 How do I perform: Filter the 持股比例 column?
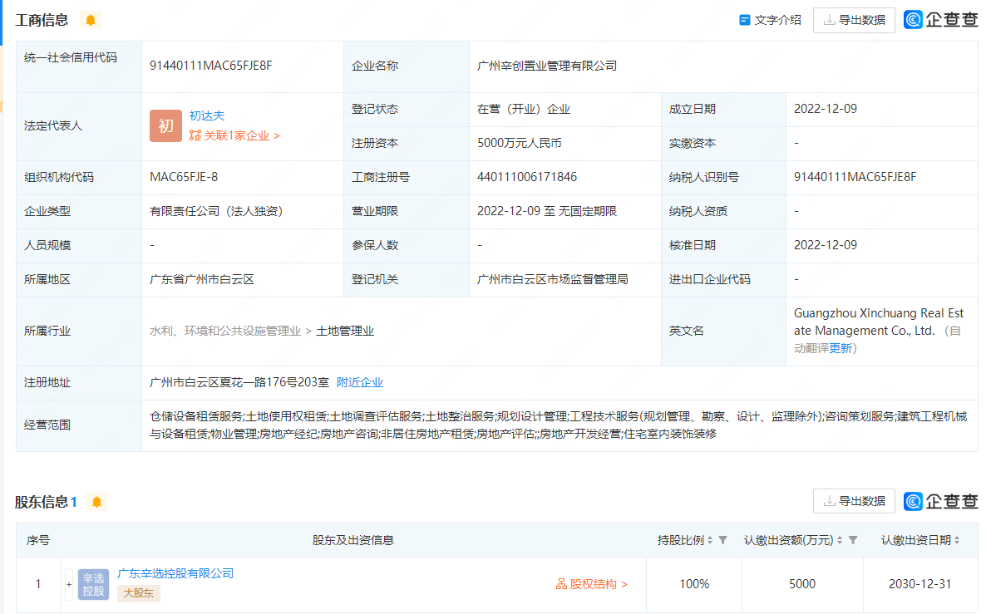[x=722, y=540]
